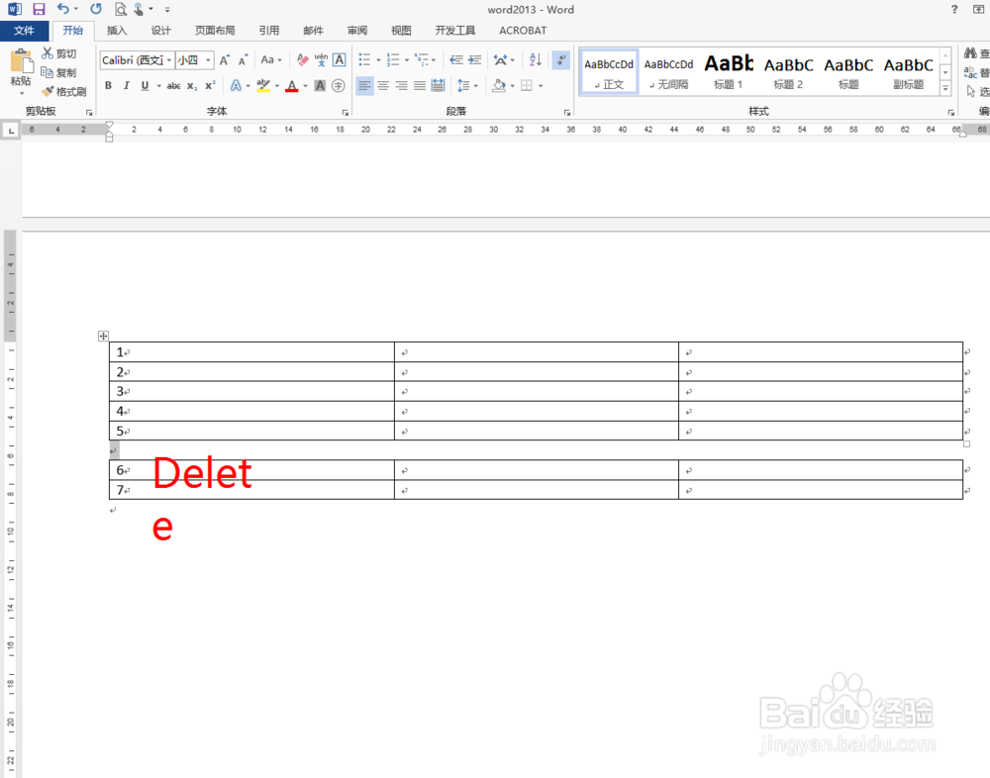
Task: Toggle Subscript formatting
Action: 192,85
